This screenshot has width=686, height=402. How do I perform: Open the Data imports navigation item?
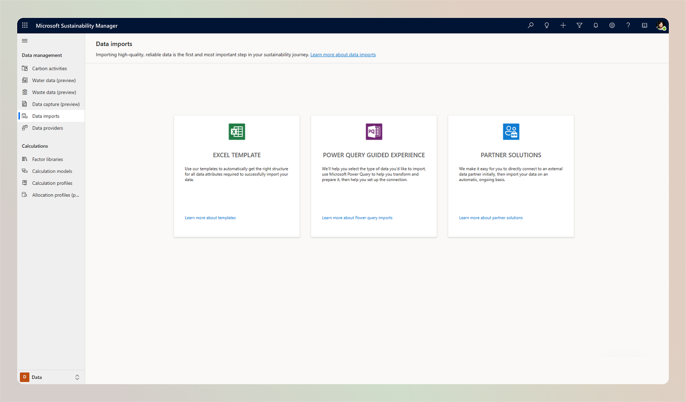[x=46, y=116]
